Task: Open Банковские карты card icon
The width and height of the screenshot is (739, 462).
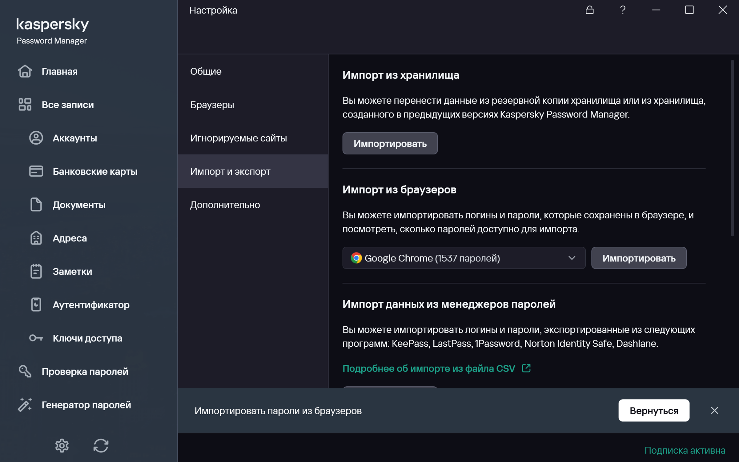Action: coord(36,171)
